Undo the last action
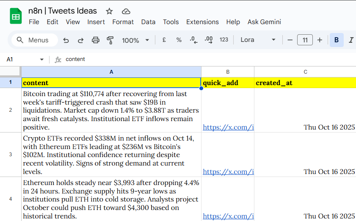 (66, 40)
